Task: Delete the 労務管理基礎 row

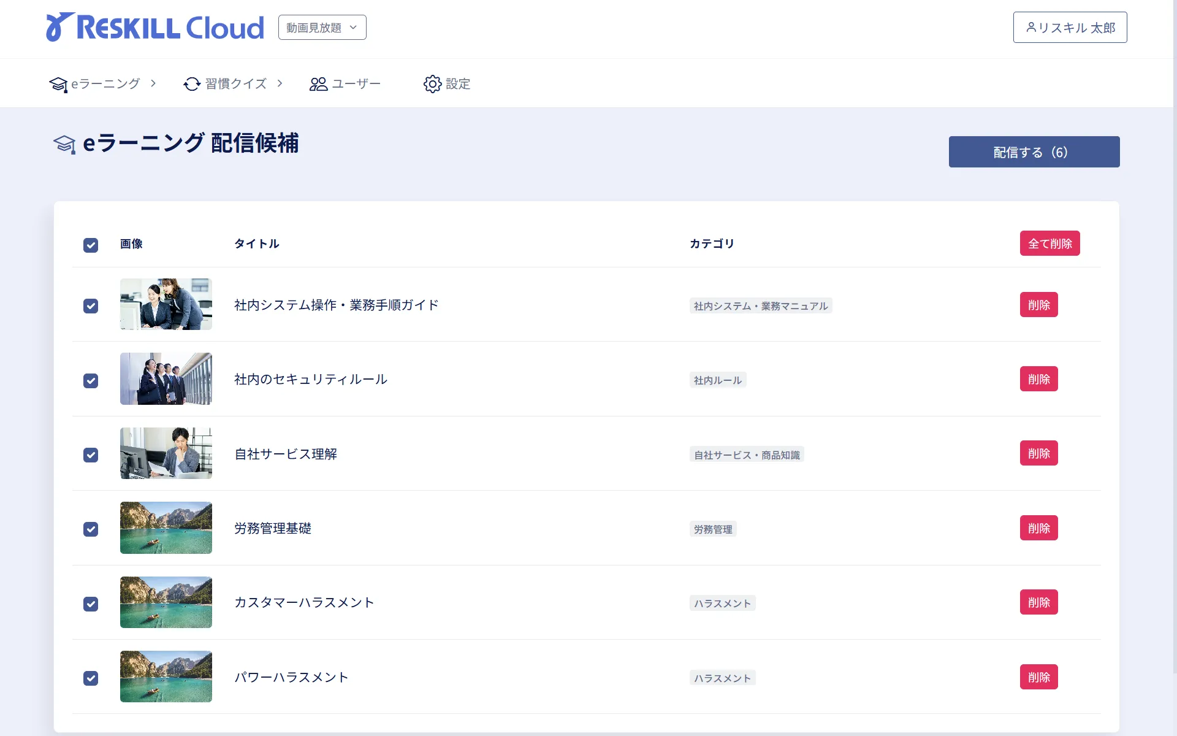Action: [x=1039, y=528]
